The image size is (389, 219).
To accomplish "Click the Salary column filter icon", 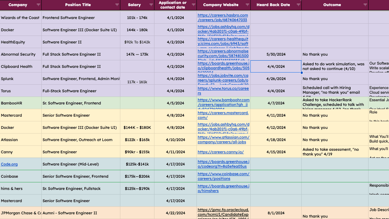I will pyautogui.click(x=149, y=5).
